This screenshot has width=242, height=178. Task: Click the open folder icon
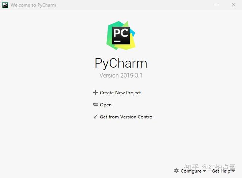[x=95, y=105]
